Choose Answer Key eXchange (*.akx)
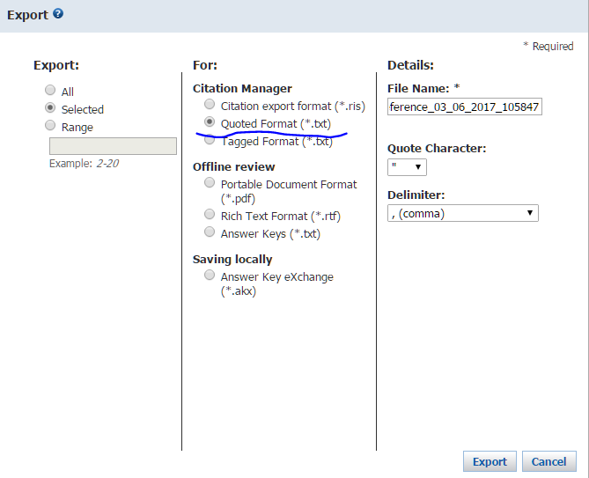Viewport: 589px width, 478px height. (210, 276)
